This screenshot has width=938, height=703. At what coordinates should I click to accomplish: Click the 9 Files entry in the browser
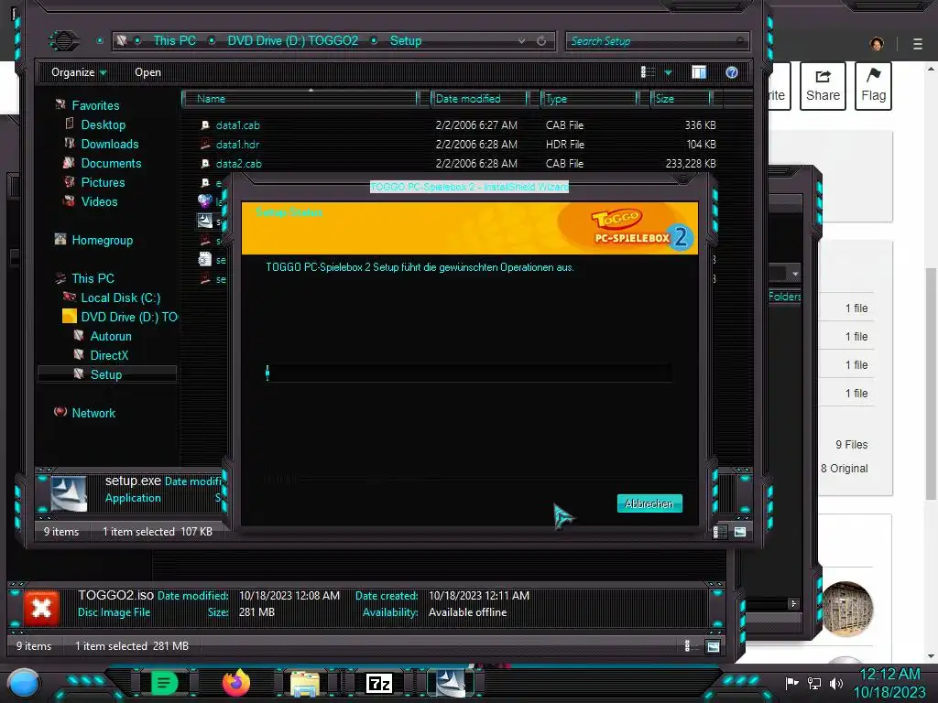(851, 444)
